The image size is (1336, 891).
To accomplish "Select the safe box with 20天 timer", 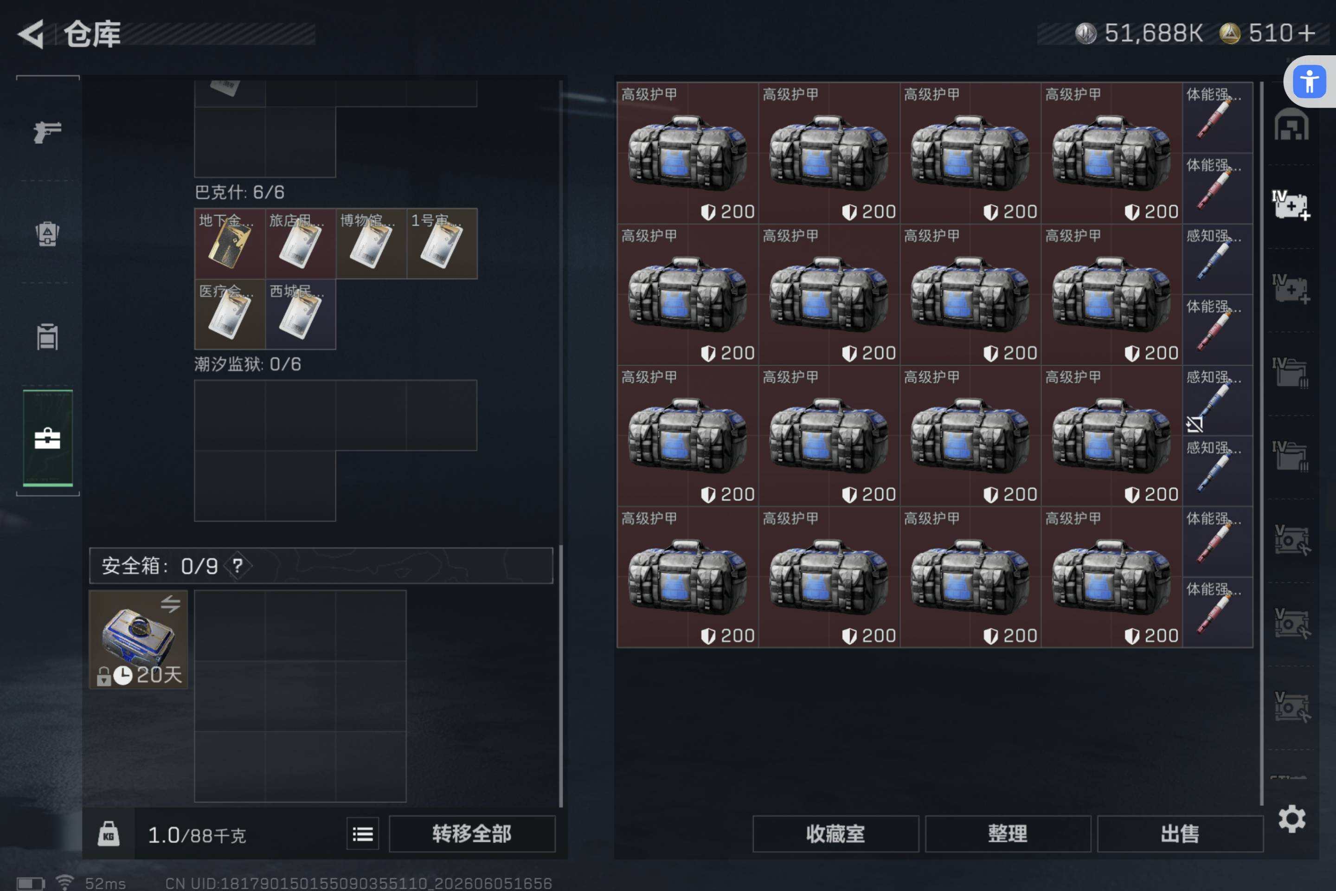I will coord(139,639).
